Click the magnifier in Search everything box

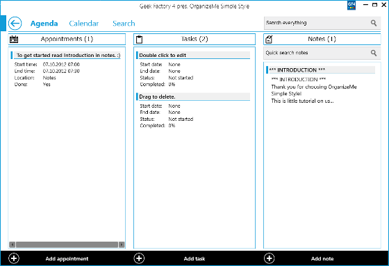374,23
